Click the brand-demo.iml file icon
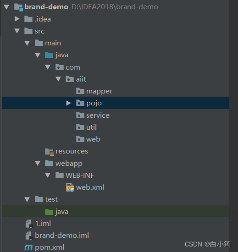Screen dimensions: 238x252 pyautogui.click(x=29, y=236)
